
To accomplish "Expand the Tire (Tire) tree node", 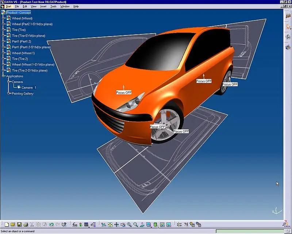I will point(3,30).
